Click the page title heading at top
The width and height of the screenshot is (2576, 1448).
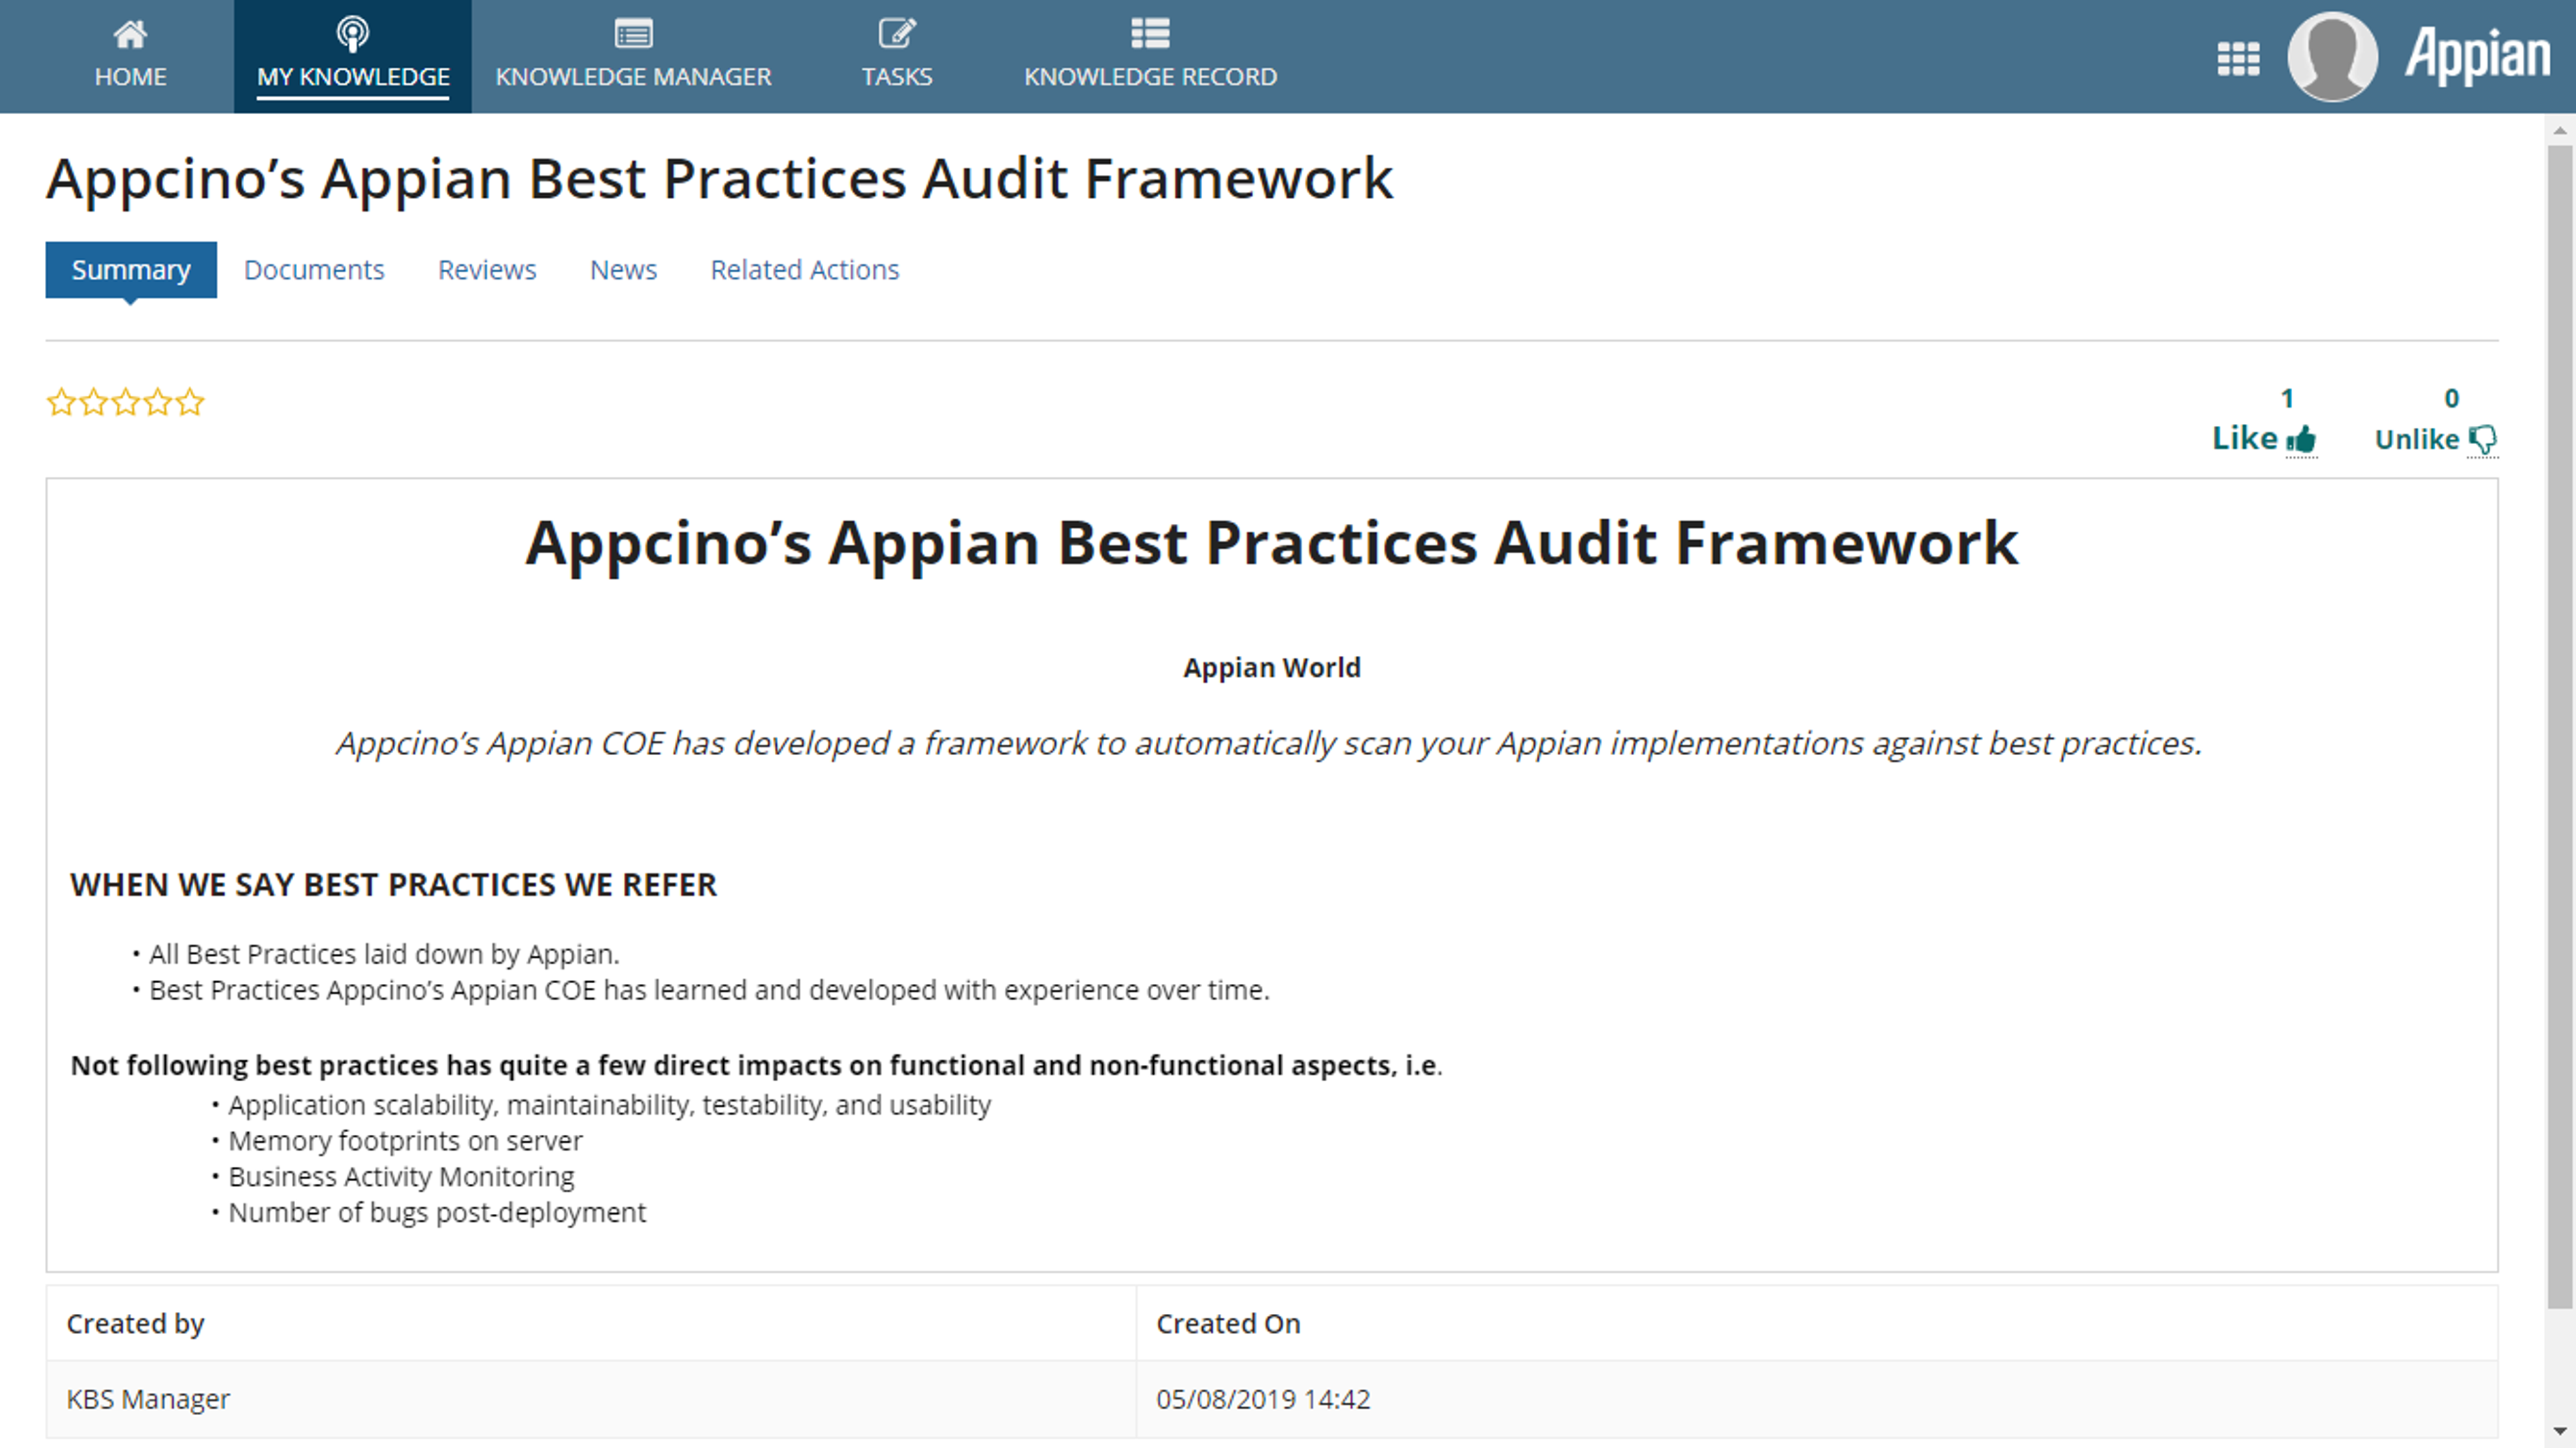tap(719, 179)
